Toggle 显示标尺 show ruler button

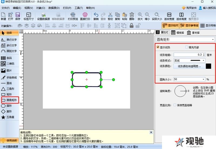(170, 25)
